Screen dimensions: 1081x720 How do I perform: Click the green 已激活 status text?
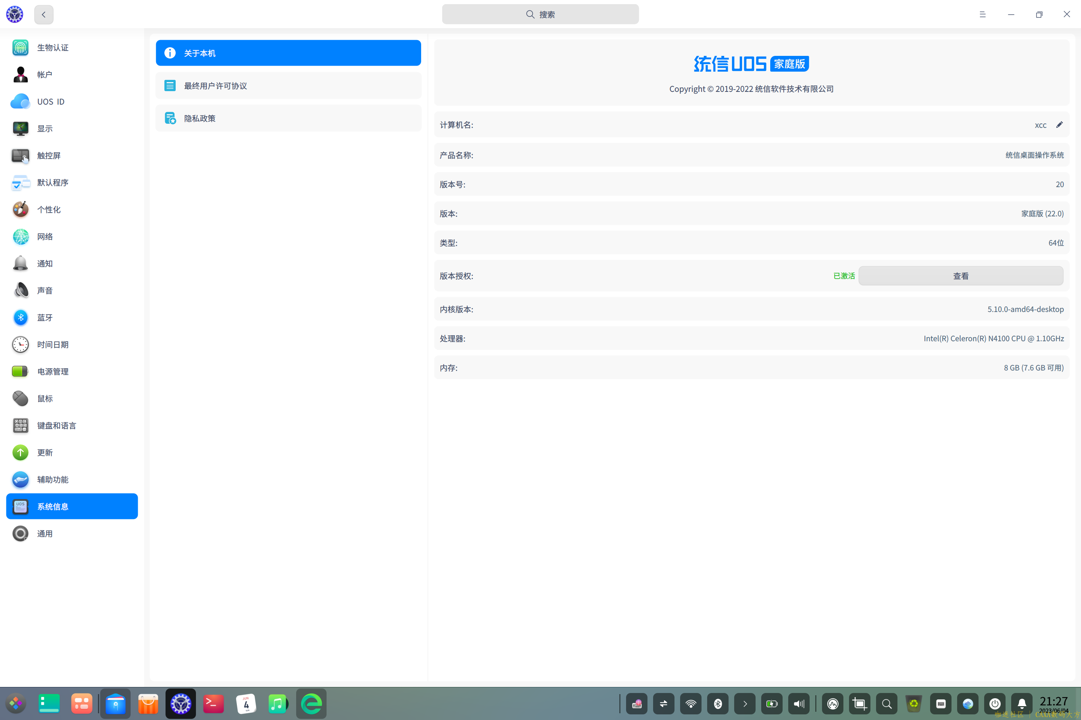(x=844, y=276)
